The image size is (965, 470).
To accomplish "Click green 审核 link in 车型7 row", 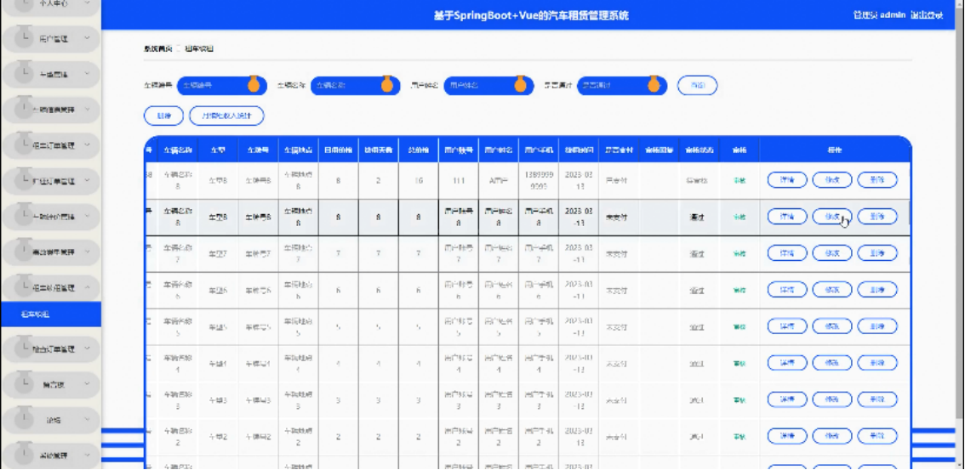I will coord(739,253).
